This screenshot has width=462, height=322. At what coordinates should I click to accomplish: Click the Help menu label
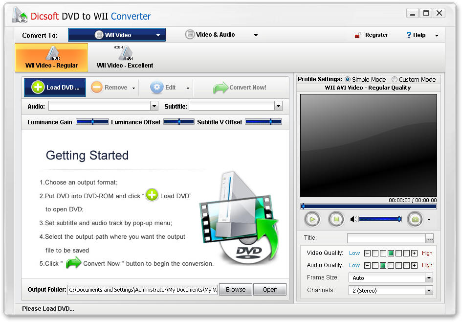(419, 35)
